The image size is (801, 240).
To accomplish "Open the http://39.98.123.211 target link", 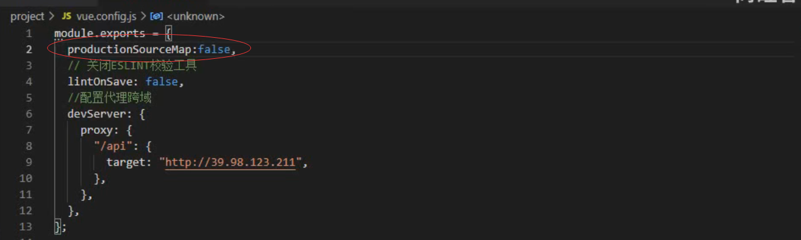I will click(x=231, y=162).
